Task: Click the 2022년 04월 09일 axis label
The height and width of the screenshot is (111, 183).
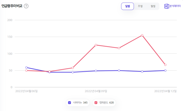Action: pos(96,91)
